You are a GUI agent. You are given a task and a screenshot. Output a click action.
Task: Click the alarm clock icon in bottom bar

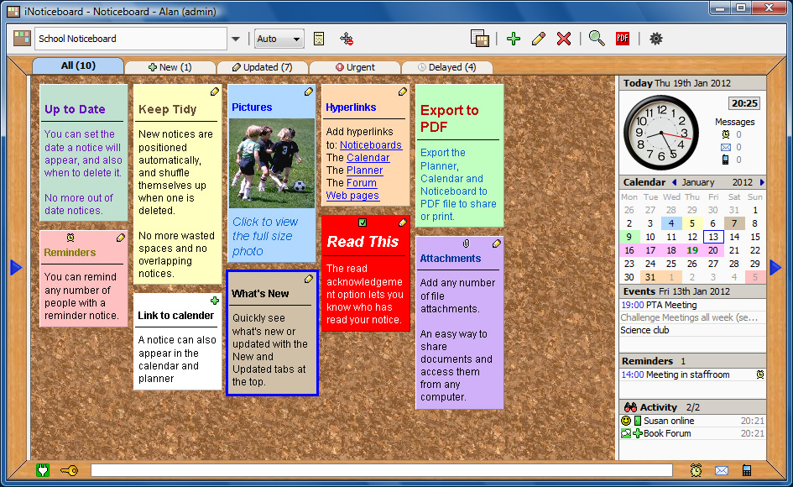[x=696, y=470]
